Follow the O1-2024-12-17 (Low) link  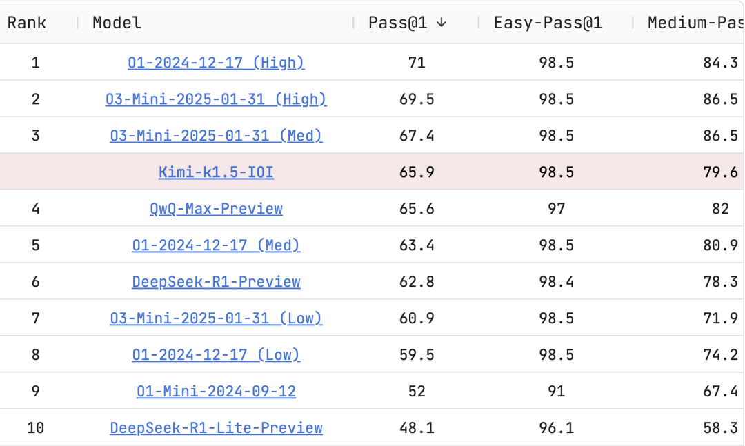pyautogui.click(x=216, y=354)
